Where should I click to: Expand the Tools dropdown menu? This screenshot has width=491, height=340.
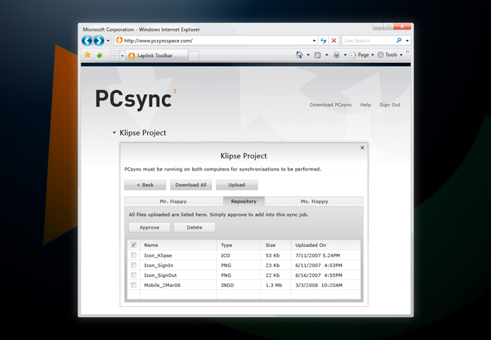coord(390,55)
